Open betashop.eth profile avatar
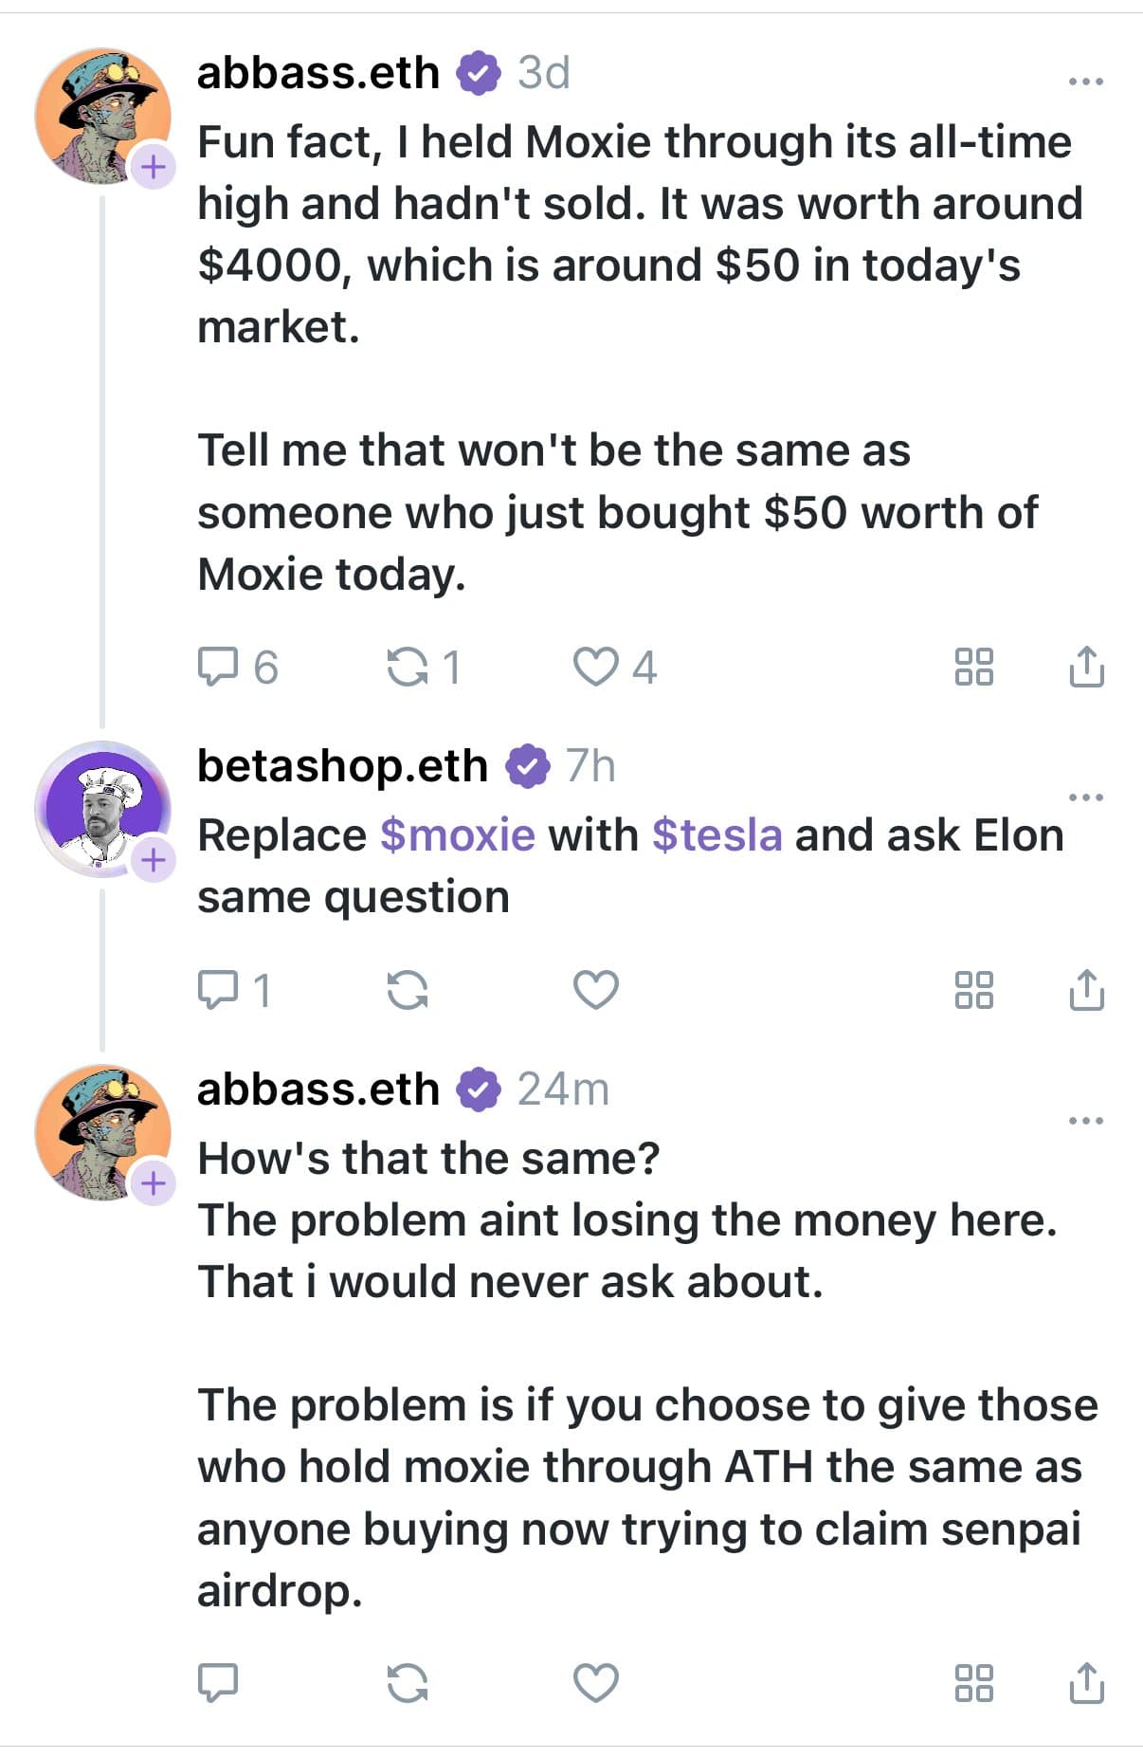Viewport: 1143px width, 1758px height. [100, 806]
